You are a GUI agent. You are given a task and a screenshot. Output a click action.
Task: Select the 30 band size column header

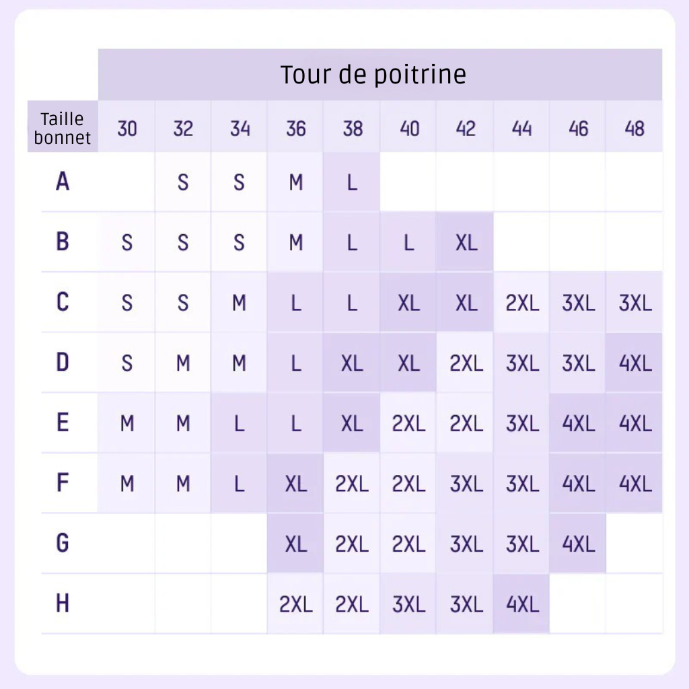coord(127,128)
